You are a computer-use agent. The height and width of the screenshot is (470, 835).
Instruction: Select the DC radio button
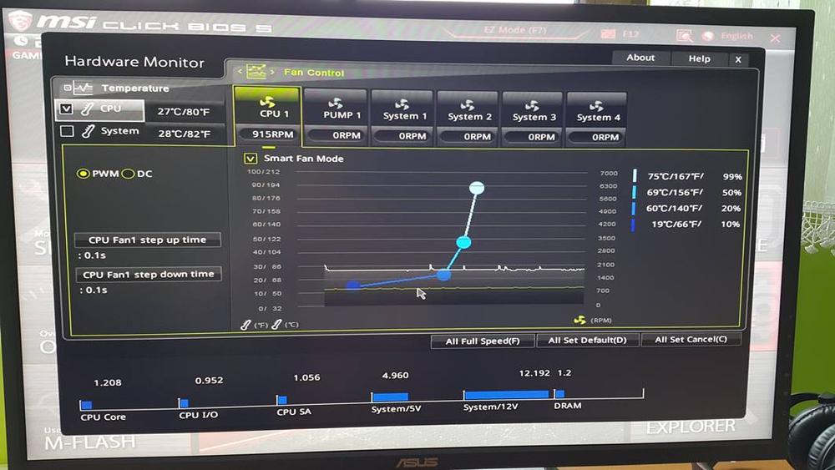click(129, 174)
